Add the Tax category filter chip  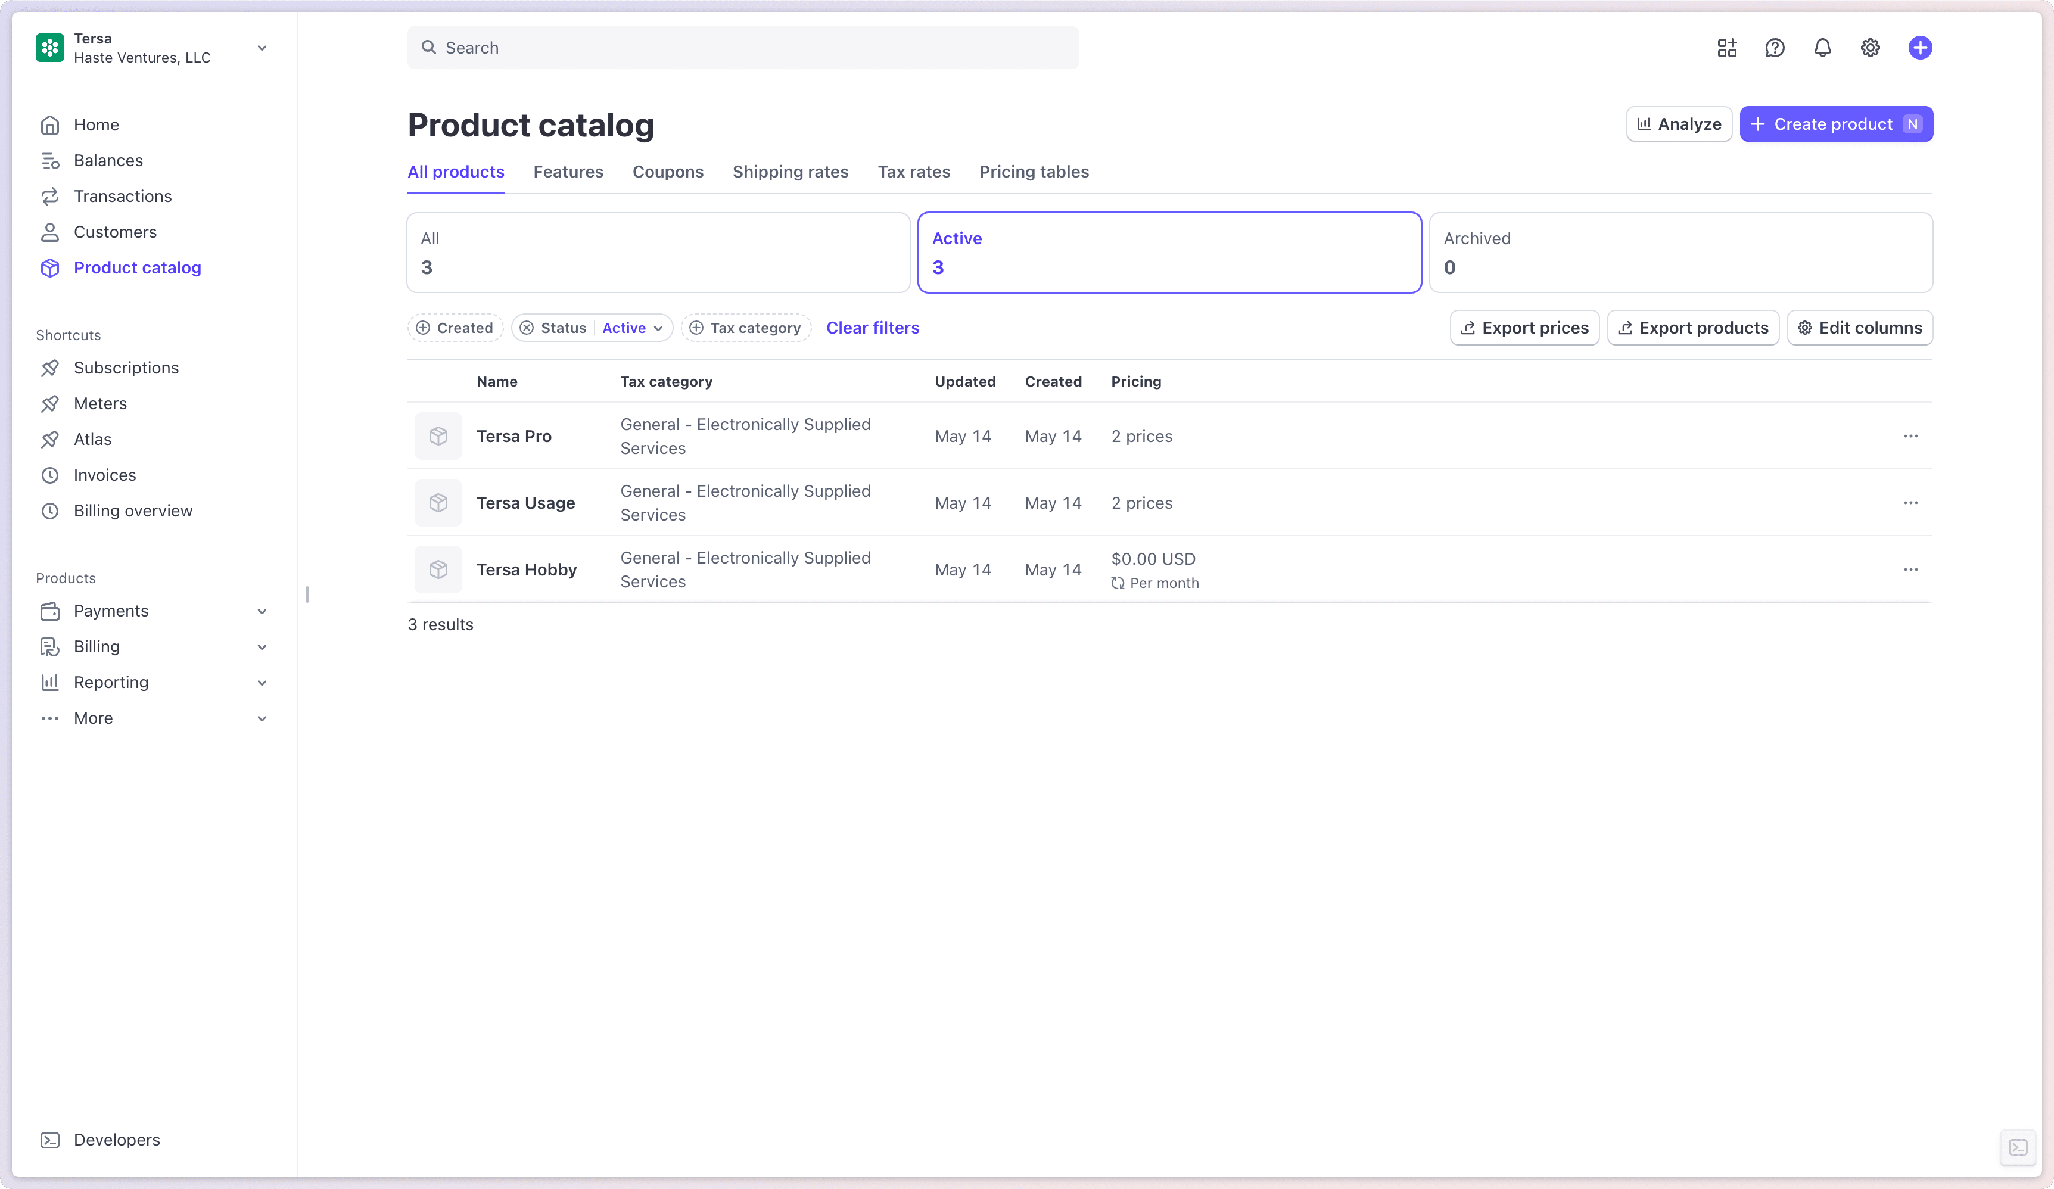click(x=746, y=328)
